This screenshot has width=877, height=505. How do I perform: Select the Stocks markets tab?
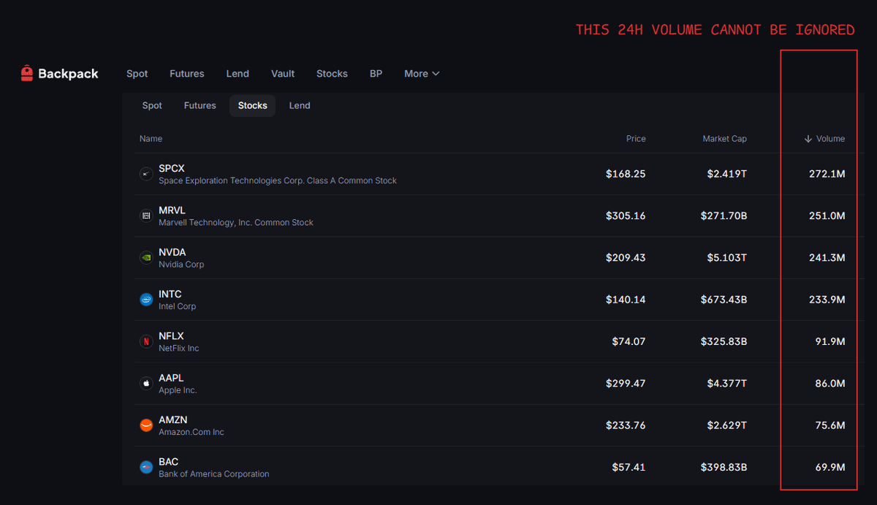click(252, 105)
